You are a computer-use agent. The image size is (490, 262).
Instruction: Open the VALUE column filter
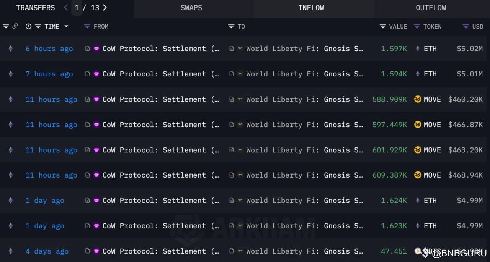pos(383,26)
